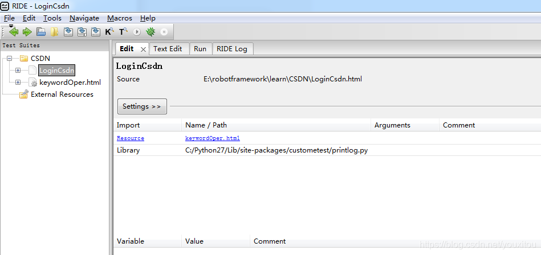Open the keywordOper.html resource link
Viewport: 541px width, 255px height.
point(213,138)
